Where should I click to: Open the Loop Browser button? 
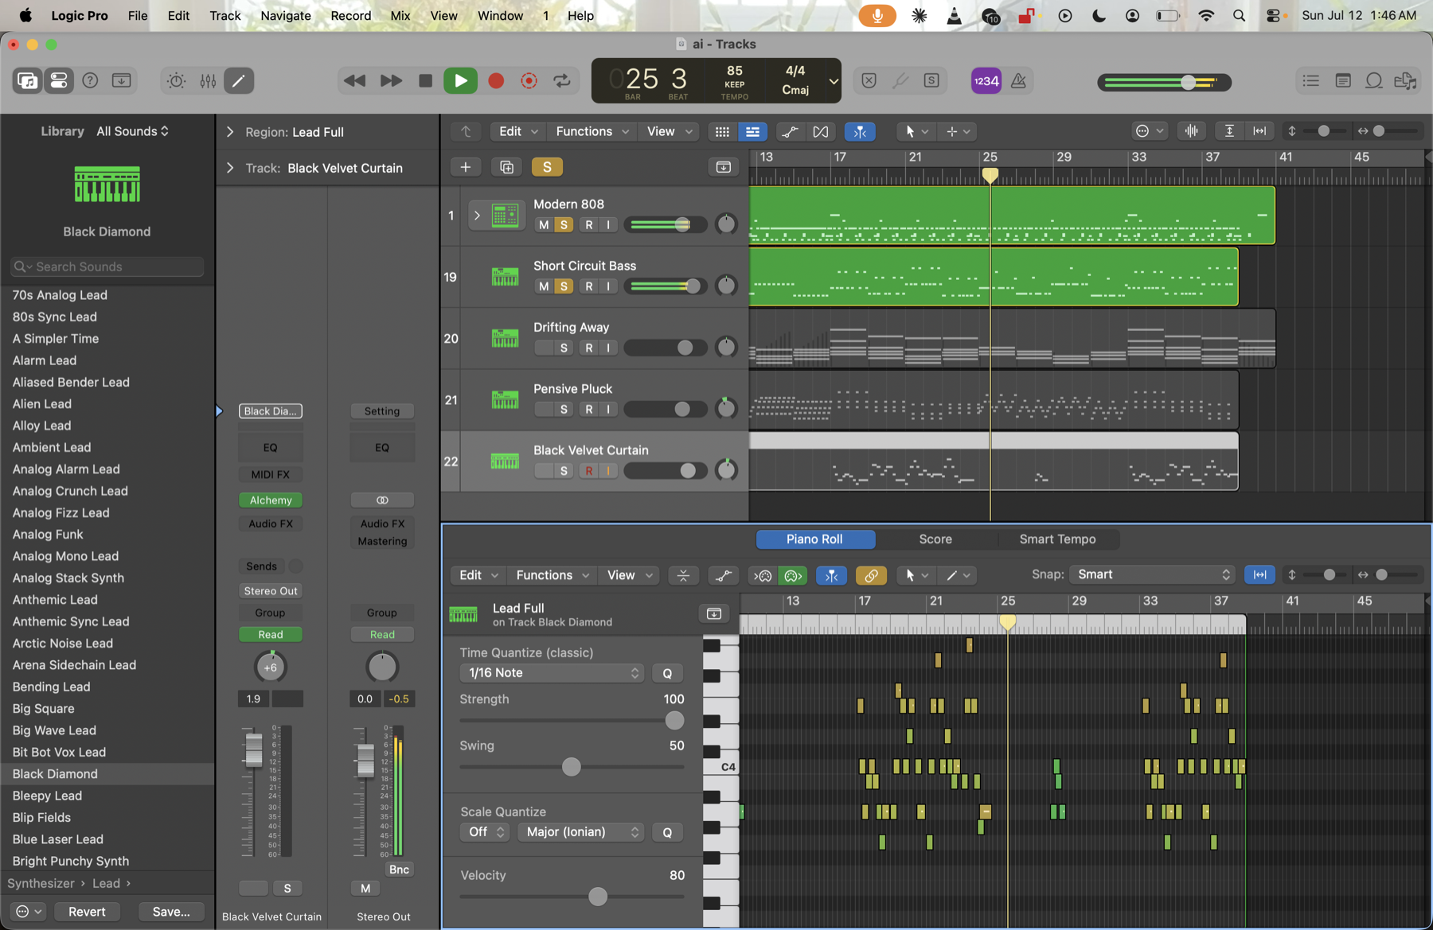pyautogui.click(x=1374, y=80)
